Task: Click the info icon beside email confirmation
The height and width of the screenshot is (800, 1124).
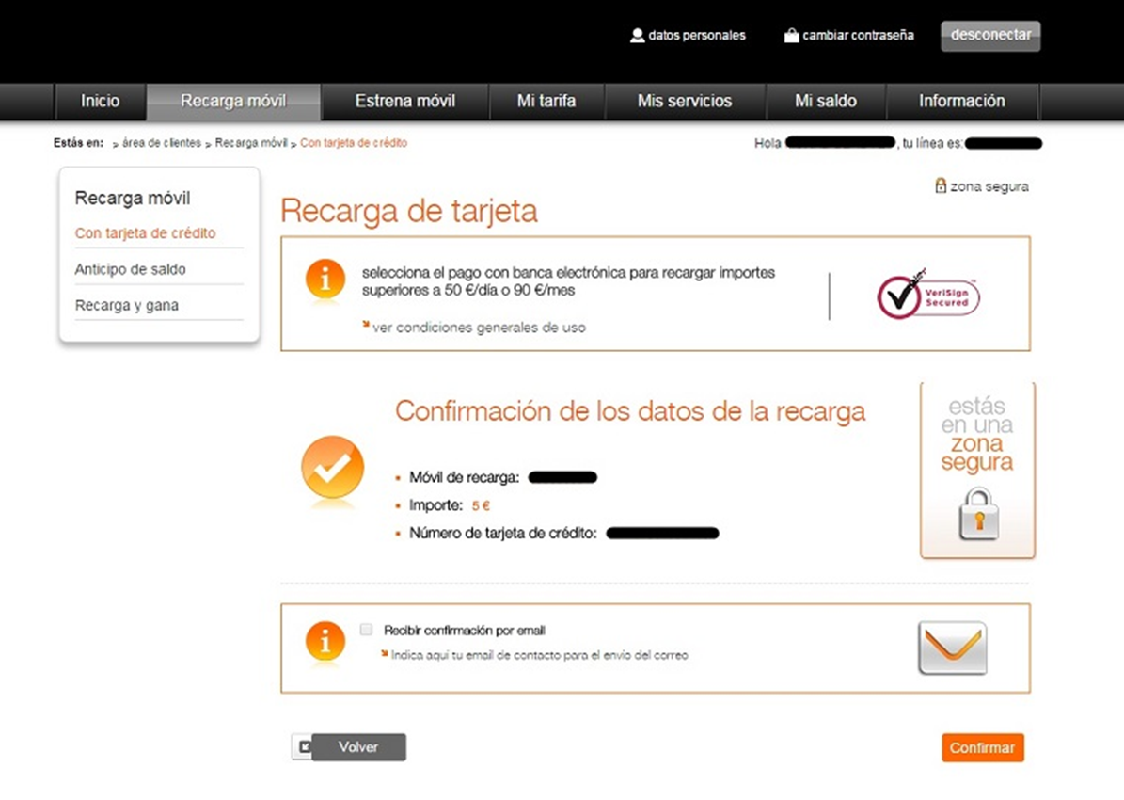Action: (x=325, y=641)
